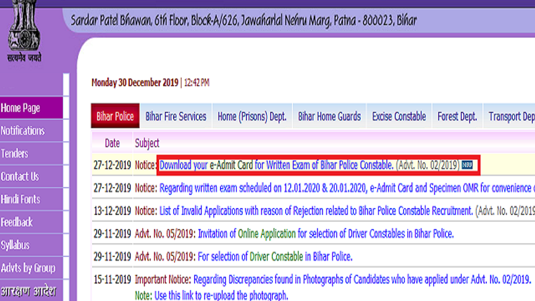Open Invitation of Online Application for Driver Constables
This screenshot has width=535, height=301.
pos(325,234)
